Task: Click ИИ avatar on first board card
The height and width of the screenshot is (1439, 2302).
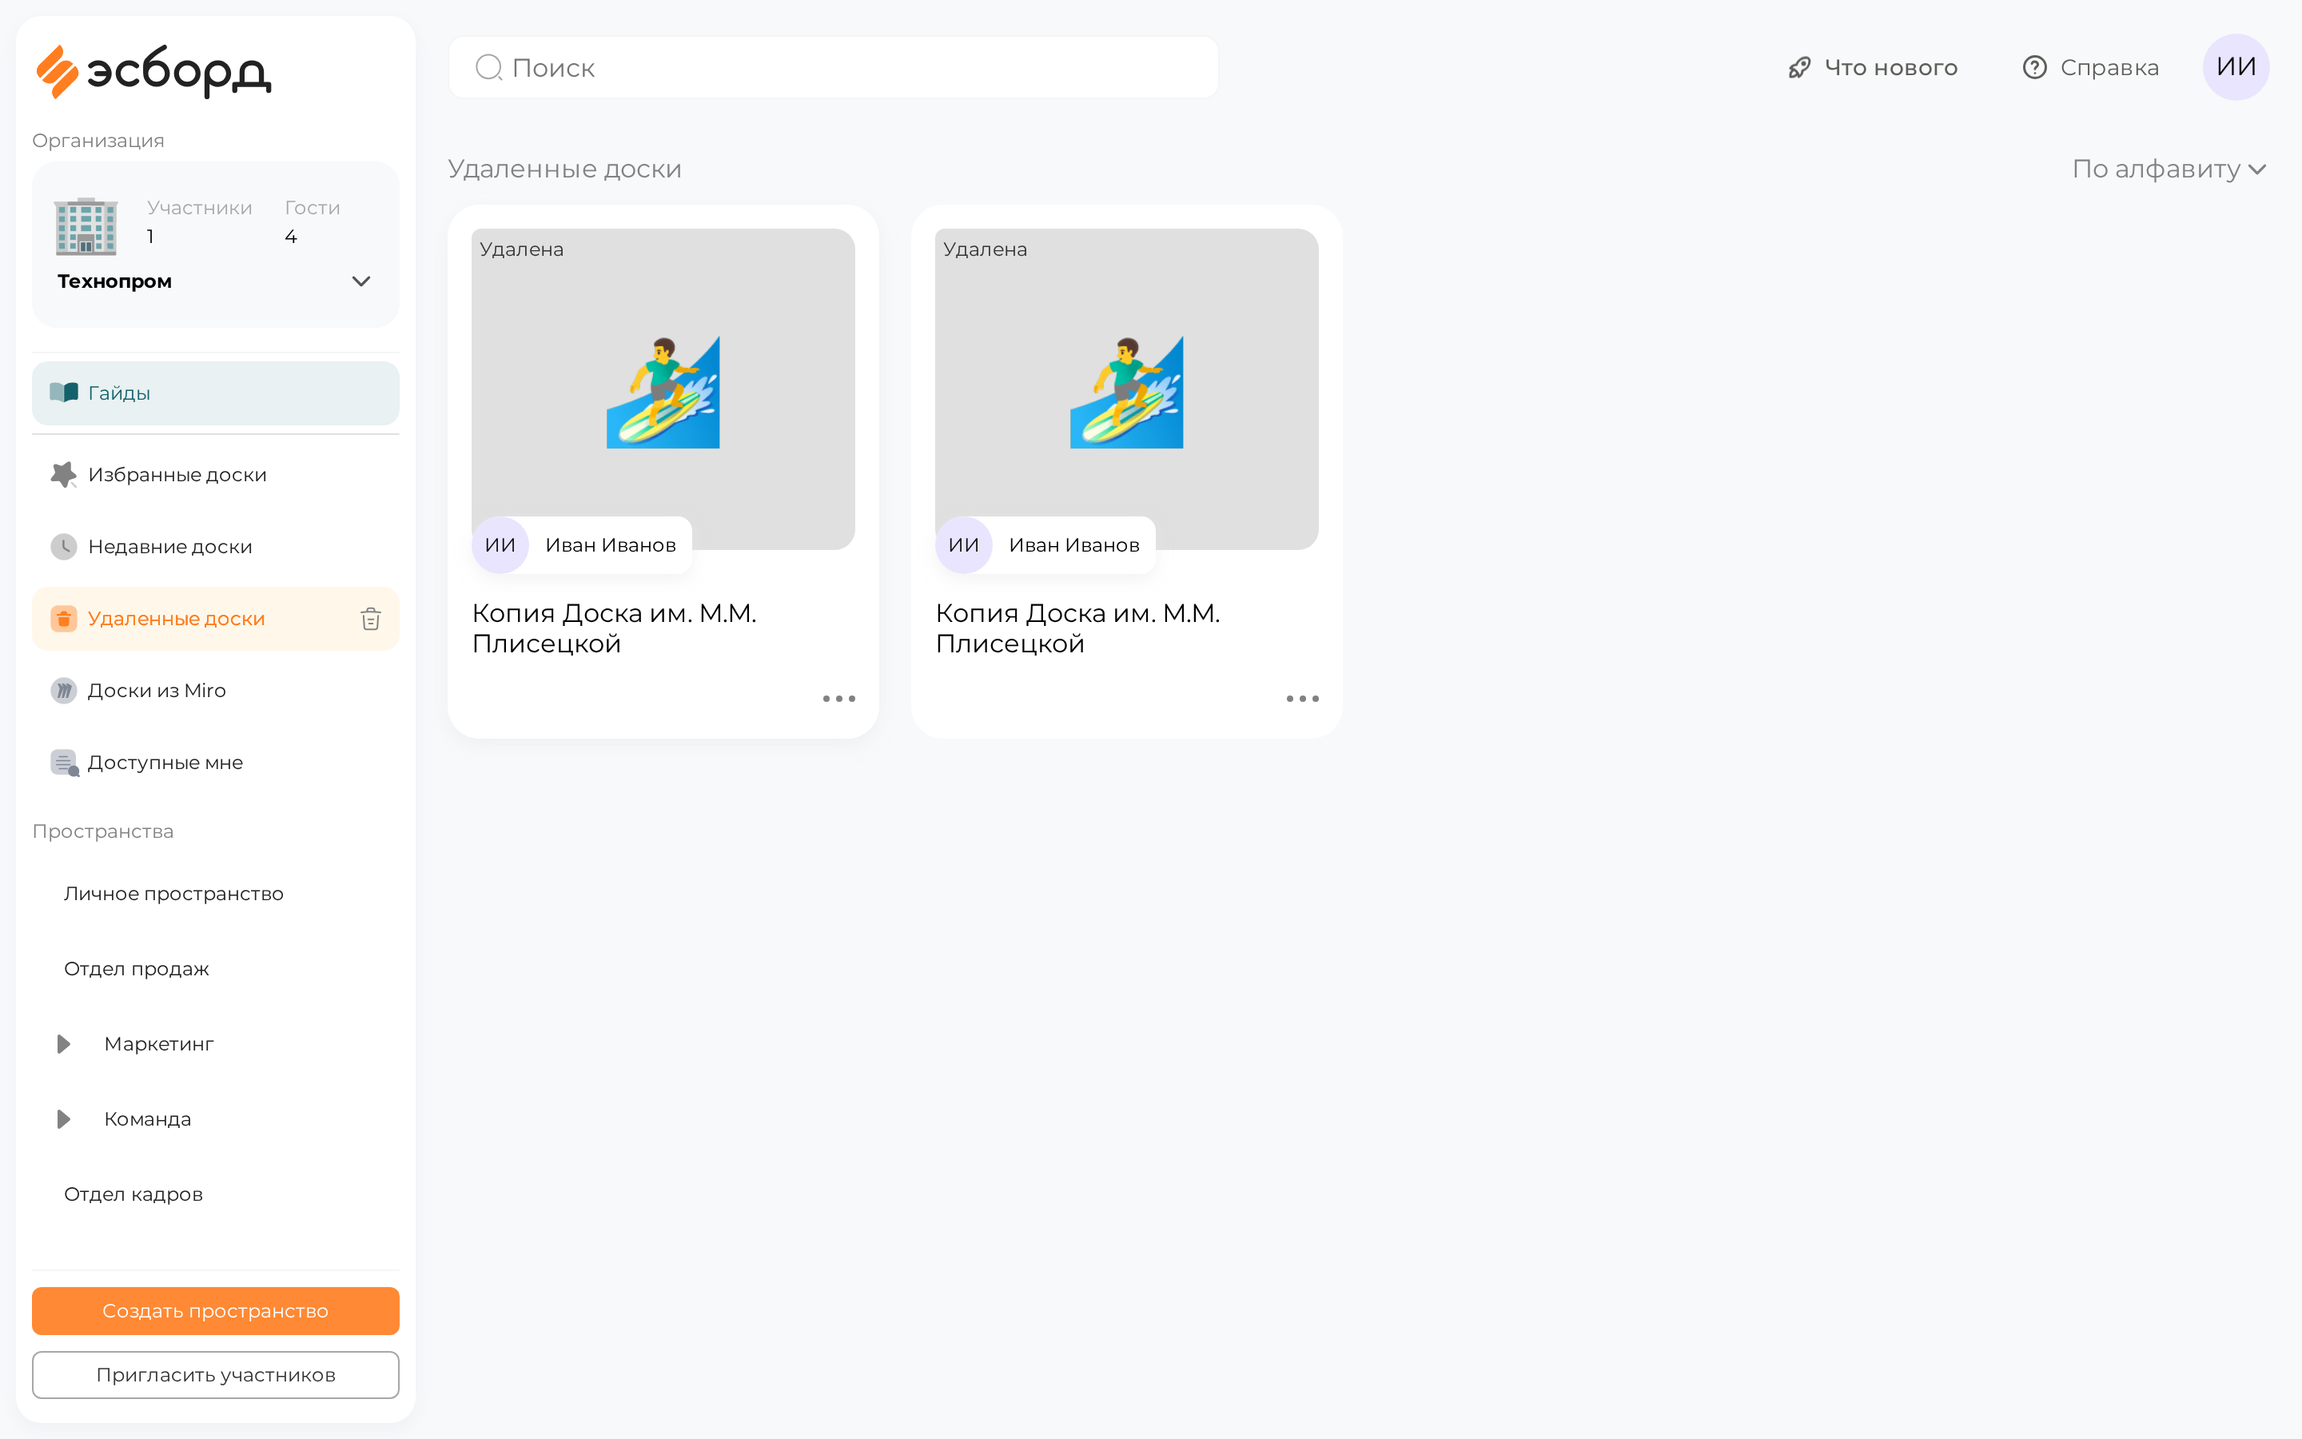Action: coord(500,544)
